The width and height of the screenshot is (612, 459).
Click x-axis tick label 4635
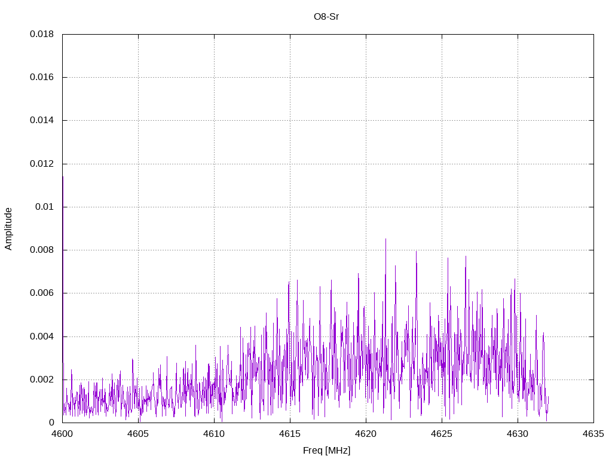(593, 434)
